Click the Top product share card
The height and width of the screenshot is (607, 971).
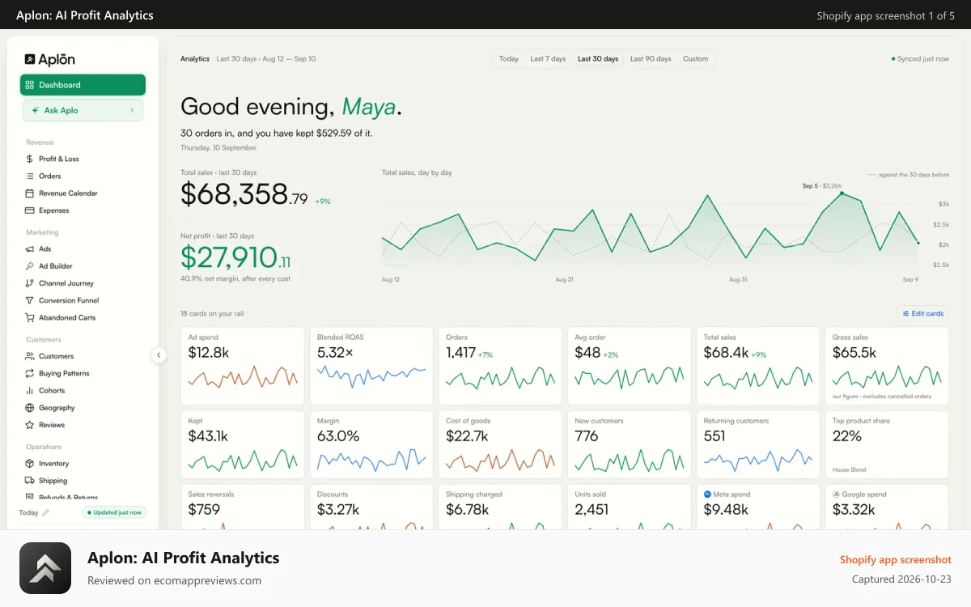pyautogui.click(x=887, y=445)
